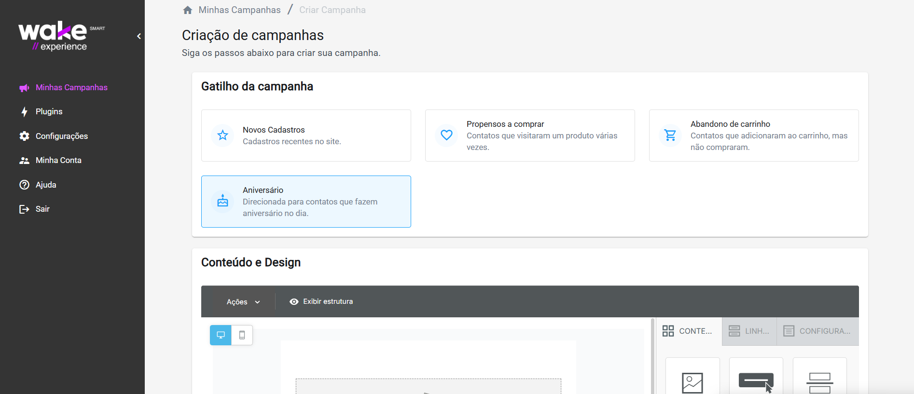
Task: Choose the Propensos a comprar trigger
Action: pyautogui.click(x=529, y=136)
